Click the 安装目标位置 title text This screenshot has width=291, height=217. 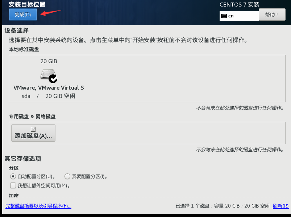(27, 4)
